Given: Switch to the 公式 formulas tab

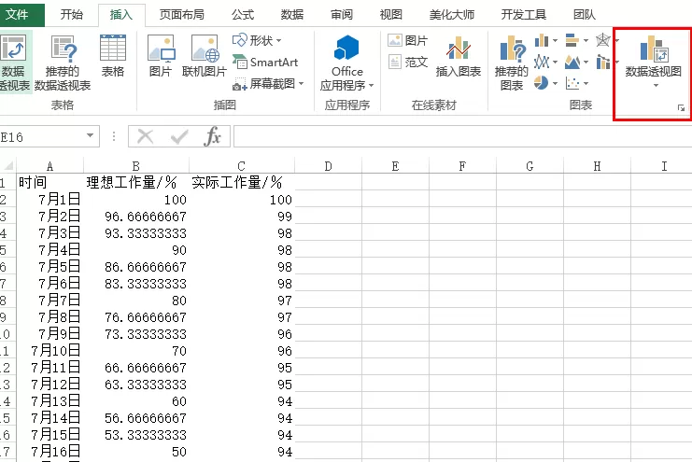Looking at the screenshot, I should click(x=242, y=15).
